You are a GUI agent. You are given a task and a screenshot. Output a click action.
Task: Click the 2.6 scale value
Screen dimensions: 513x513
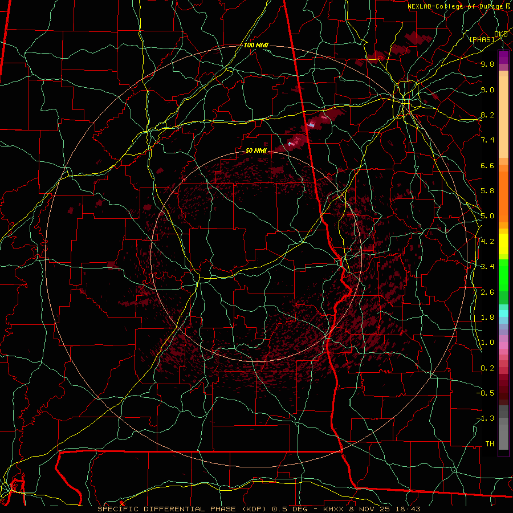(x=487, y=292)
